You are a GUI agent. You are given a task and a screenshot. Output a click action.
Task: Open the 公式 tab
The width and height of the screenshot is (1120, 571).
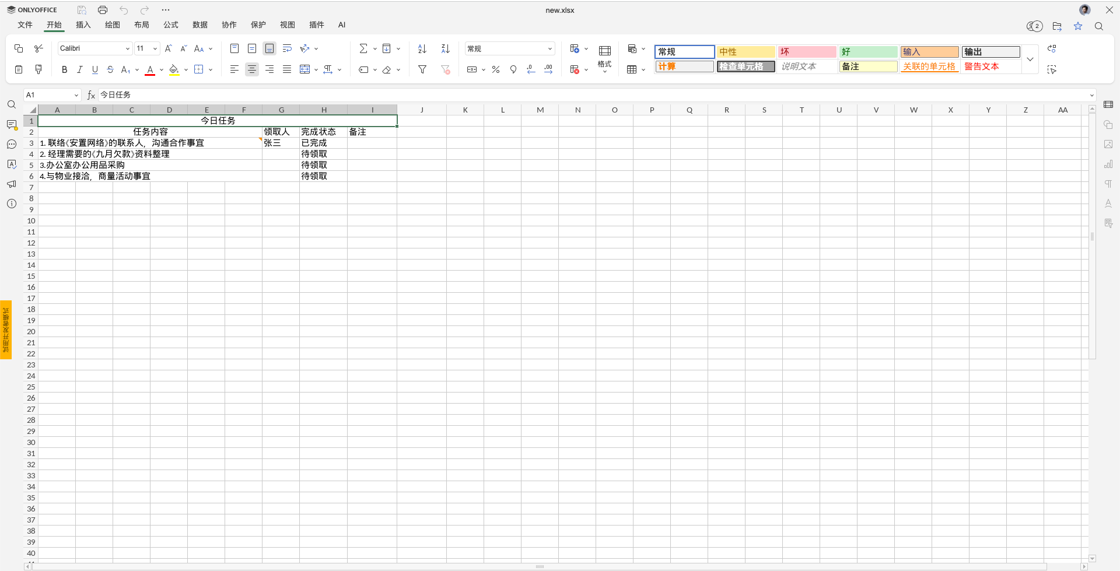click(171, 24)
